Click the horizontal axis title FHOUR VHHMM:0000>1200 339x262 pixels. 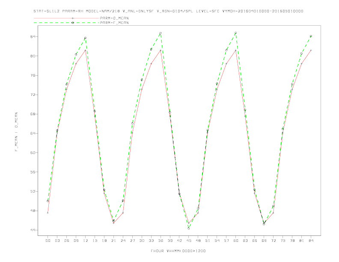click(x=178, y=251)
